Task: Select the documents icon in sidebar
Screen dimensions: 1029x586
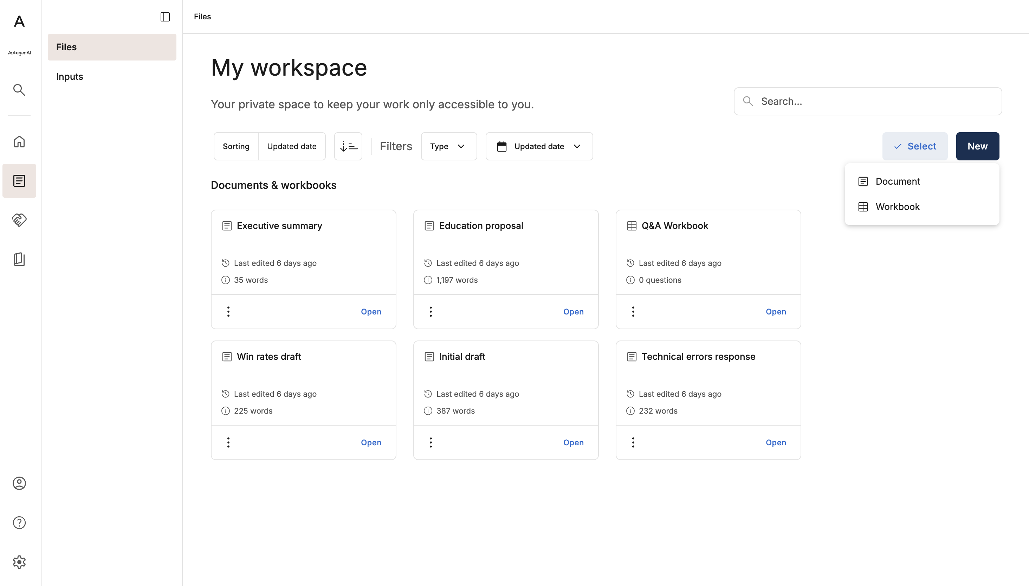Action: pyautogui.click(x=19, y=181)
